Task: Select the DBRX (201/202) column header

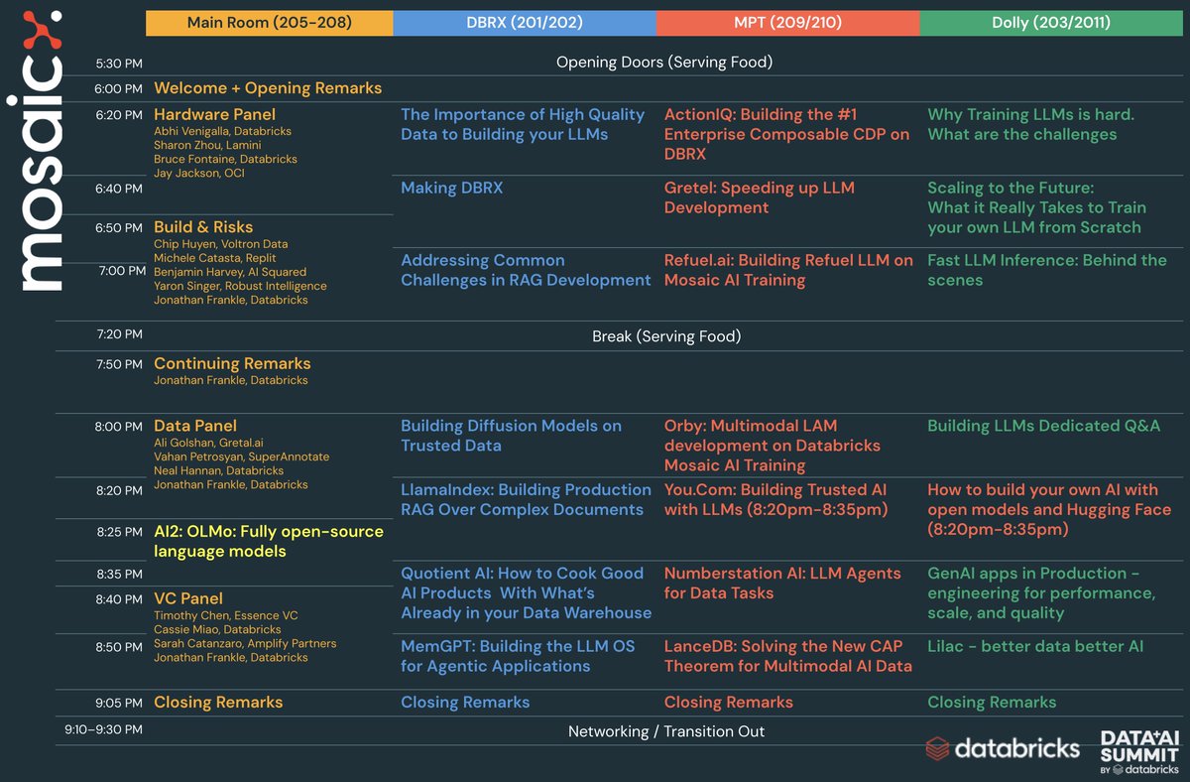Action: click(525, 23)
